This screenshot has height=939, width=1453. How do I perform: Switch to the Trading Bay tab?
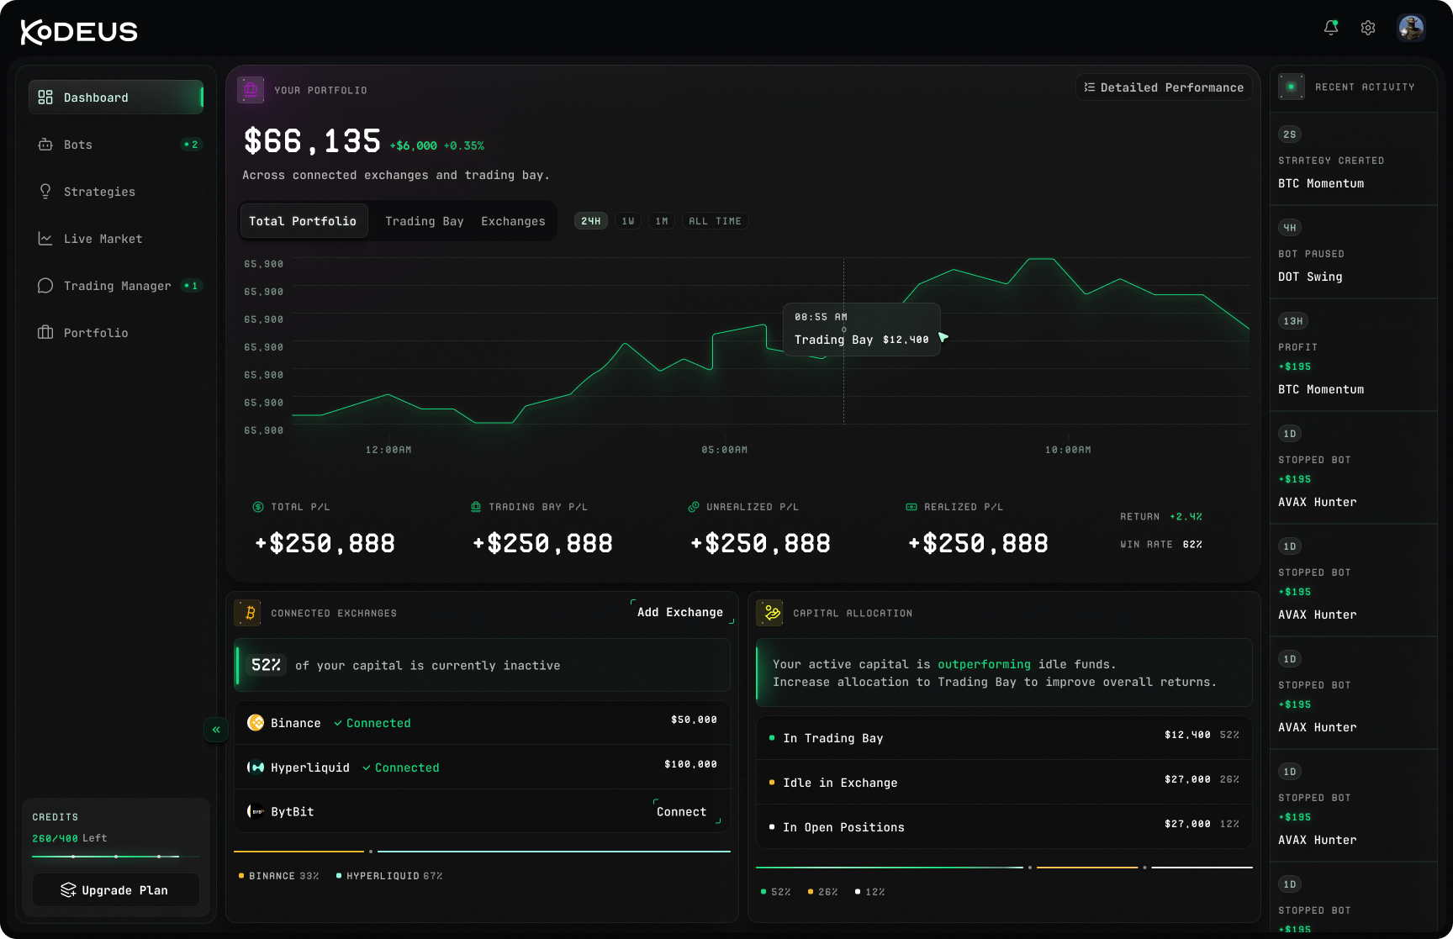425,221
